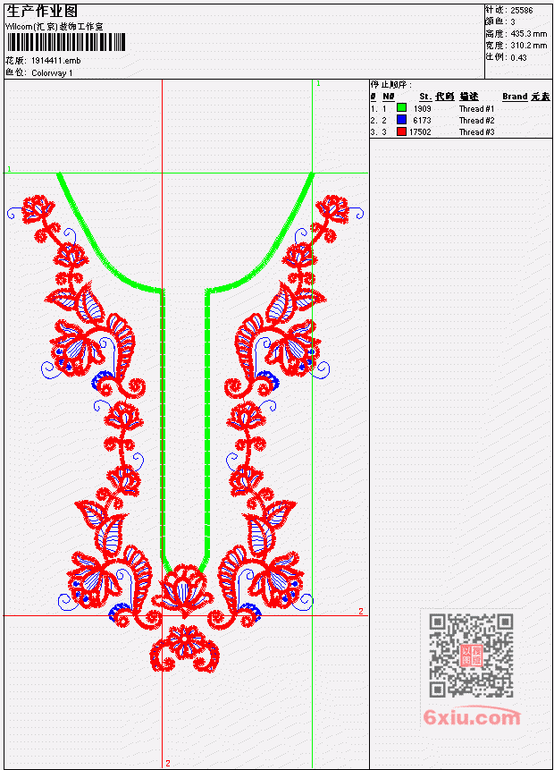Select the Thread #3 stitch count 17502
Screen dimensions: 554x770
(x=420, y=131)
